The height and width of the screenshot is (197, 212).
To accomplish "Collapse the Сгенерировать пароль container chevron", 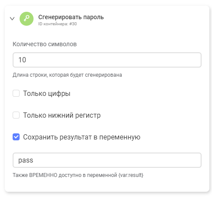I will tap(12, 19).
